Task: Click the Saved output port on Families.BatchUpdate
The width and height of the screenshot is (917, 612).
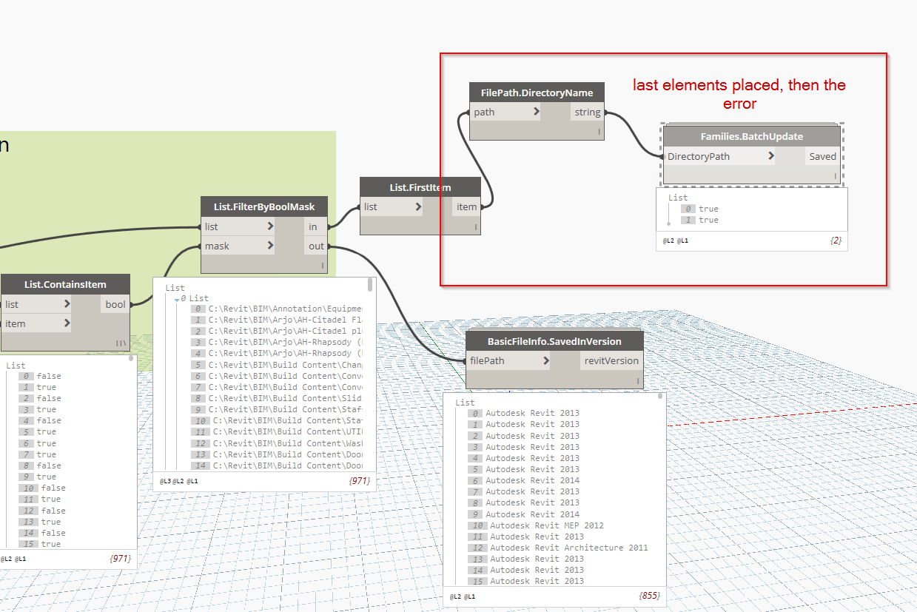Action: (823, 156)
